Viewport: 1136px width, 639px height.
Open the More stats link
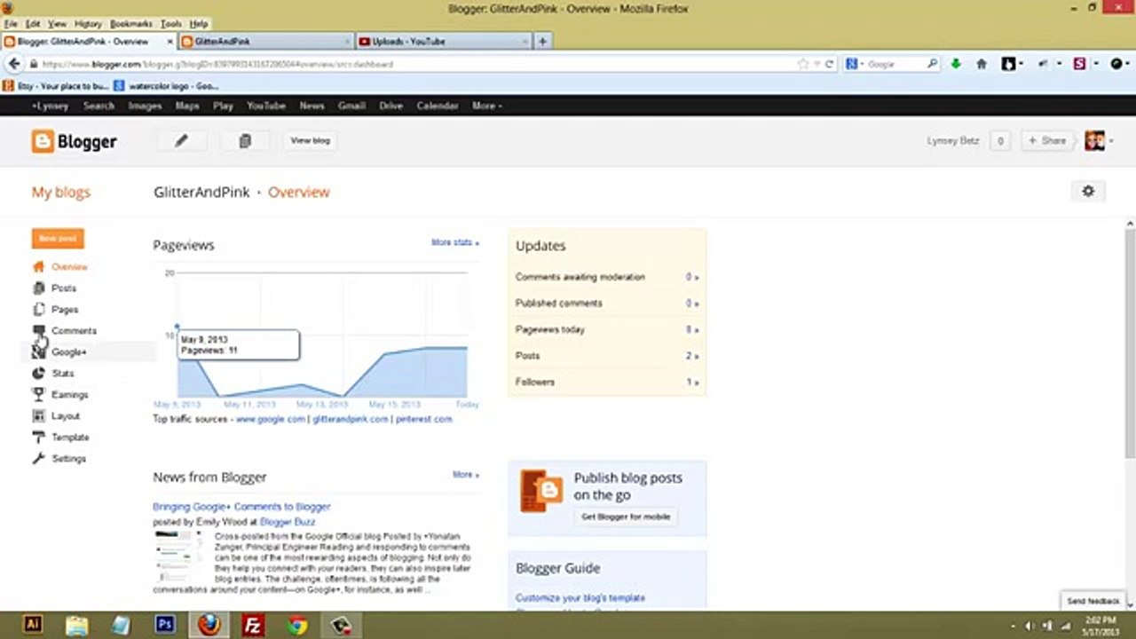pos(455,242)
